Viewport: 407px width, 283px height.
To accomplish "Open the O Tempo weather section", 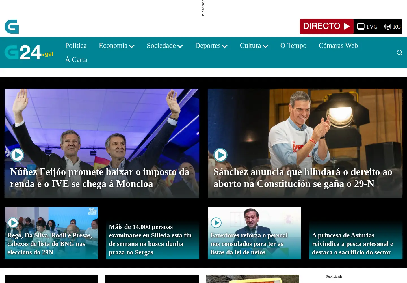I will [x=293, y=46].
